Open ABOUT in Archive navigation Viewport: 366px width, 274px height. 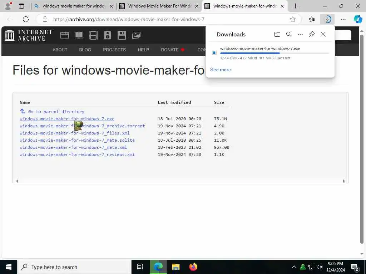[60, 50]
